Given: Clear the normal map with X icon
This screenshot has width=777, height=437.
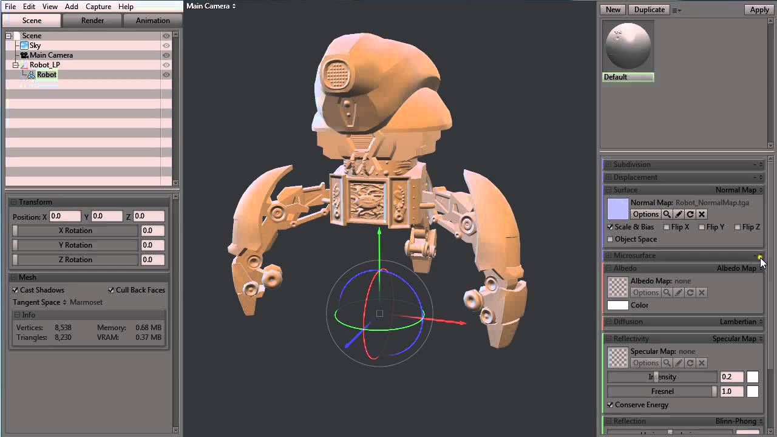Looking at the screenshot, I should 702,214.
